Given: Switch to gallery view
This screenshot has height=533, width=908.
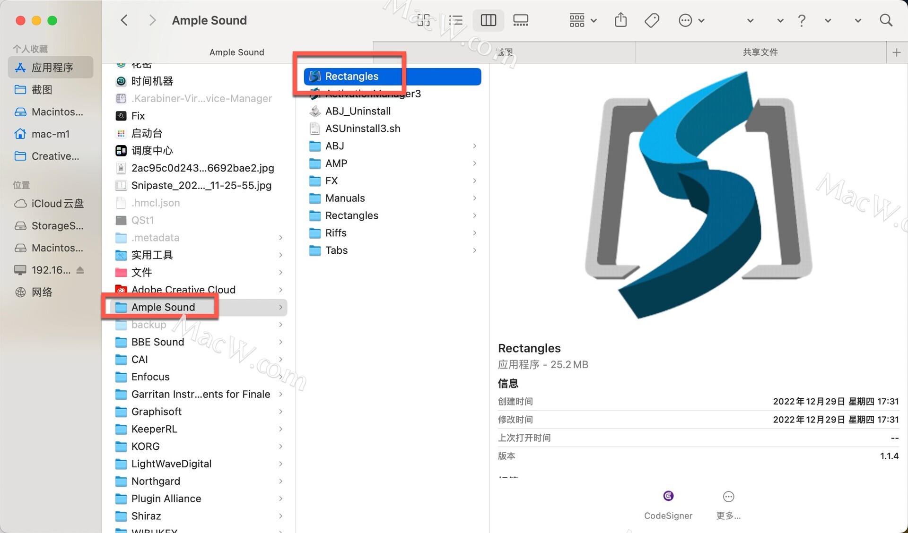Looking at the screenshot, I should click(x=521, y=20).
